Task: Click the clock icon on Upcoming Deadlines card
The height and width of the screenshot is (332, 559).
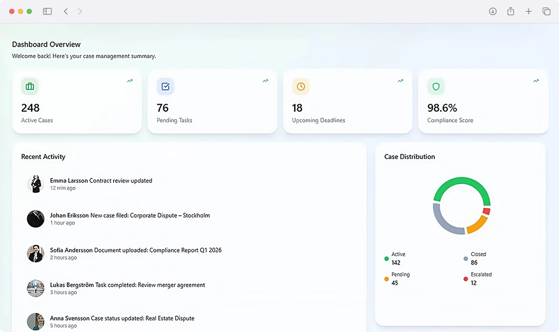Action: pos(301,86)
